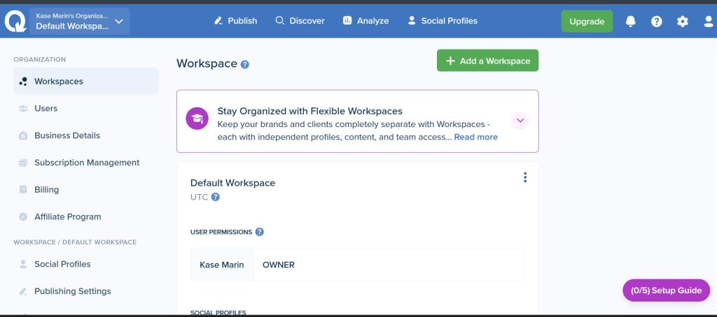Click the Upgrade button

point(587,22)
